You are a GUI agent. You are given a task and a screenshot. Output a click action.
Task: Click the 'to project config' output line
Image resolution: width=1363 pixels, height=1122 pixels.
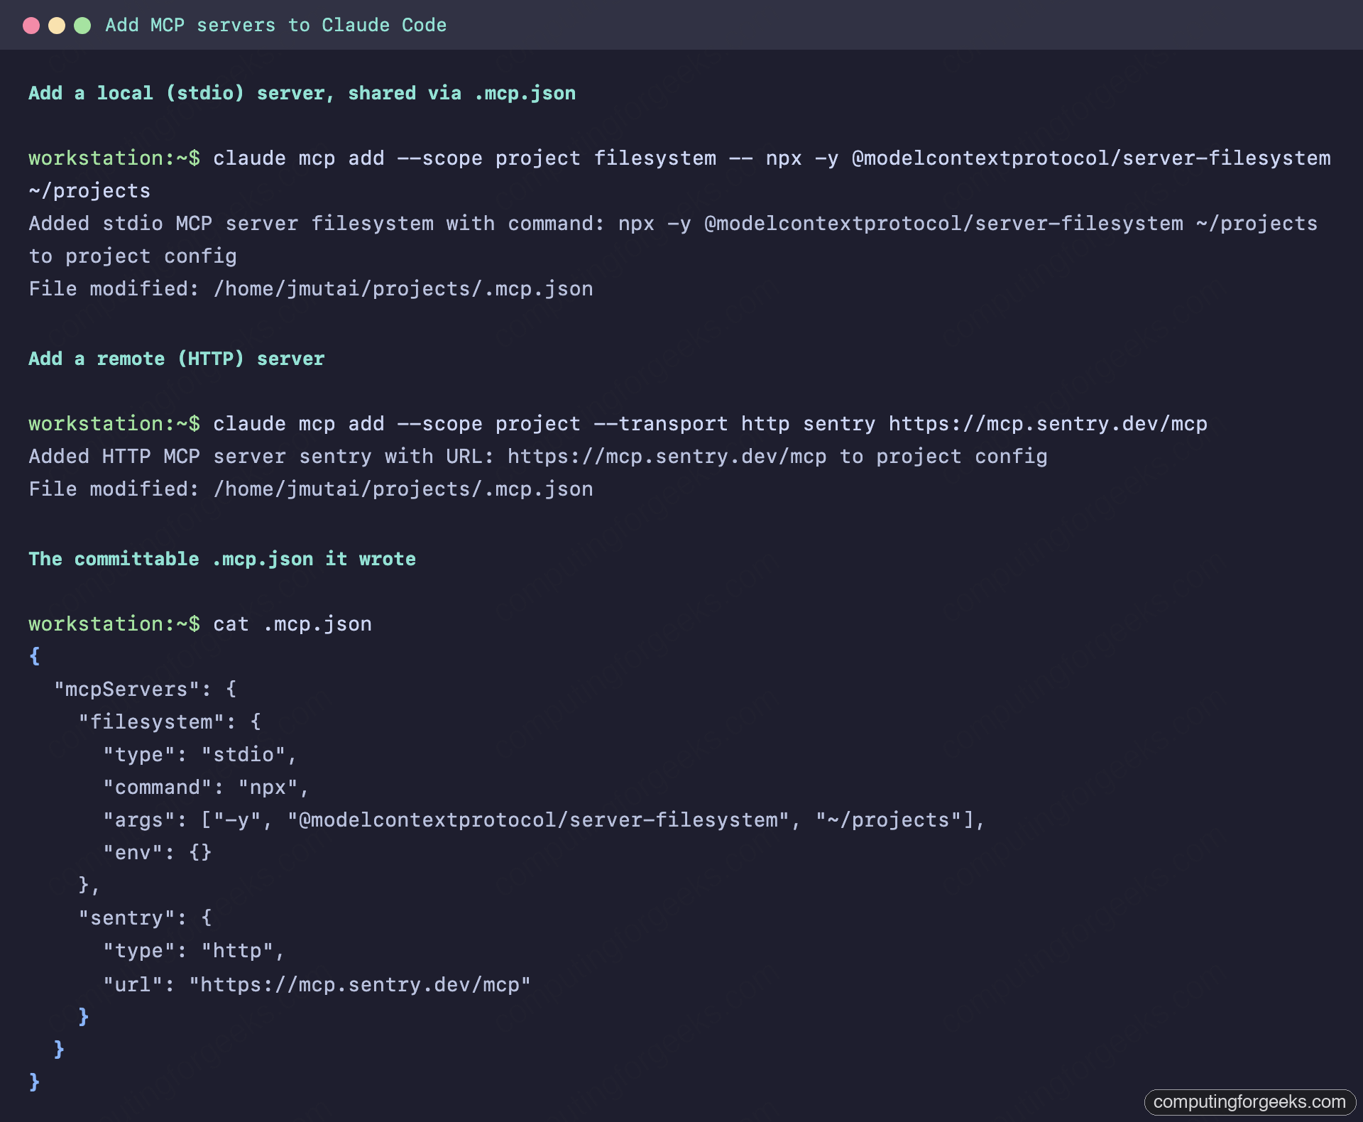tap(133, 256)
